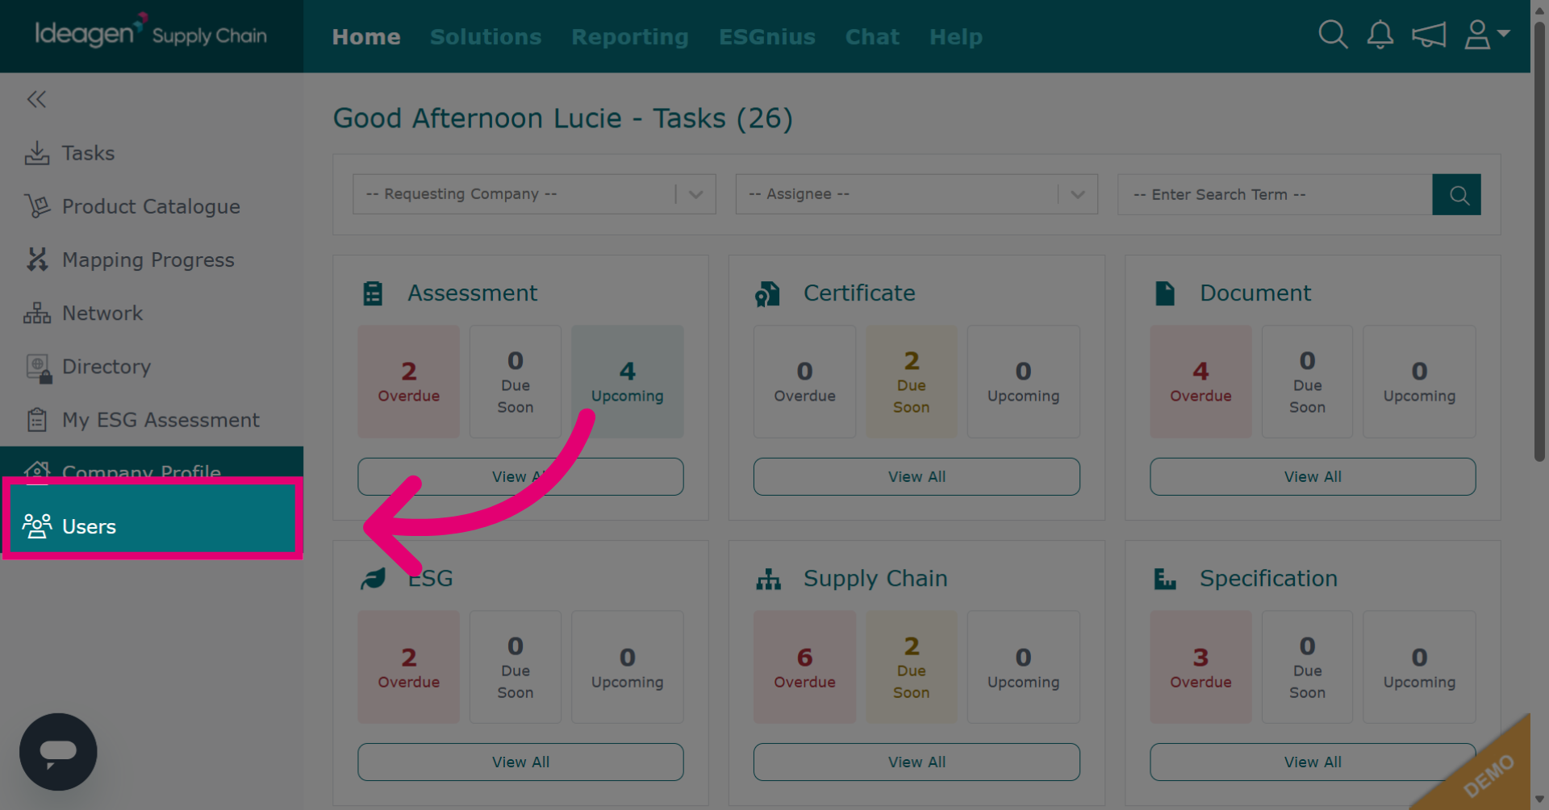Open the search magnifier in top bar
1549x810 pixels.
click(x=1333, y=35)
